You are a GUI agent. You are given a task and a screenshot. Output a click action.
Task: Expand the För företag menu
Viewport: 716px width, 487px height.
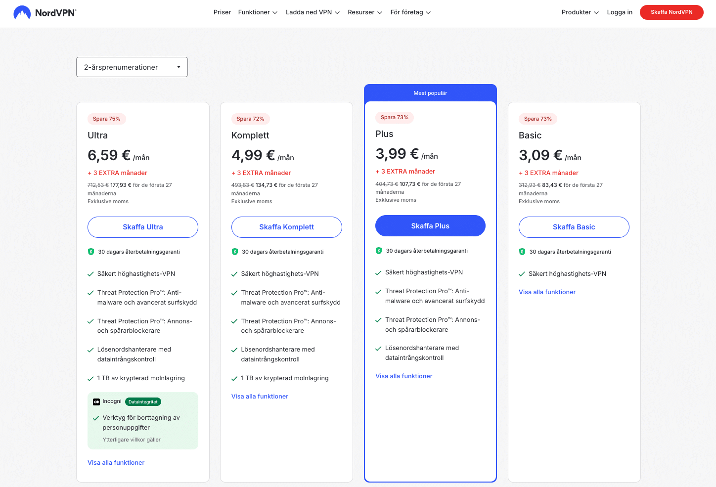[410, 12]
